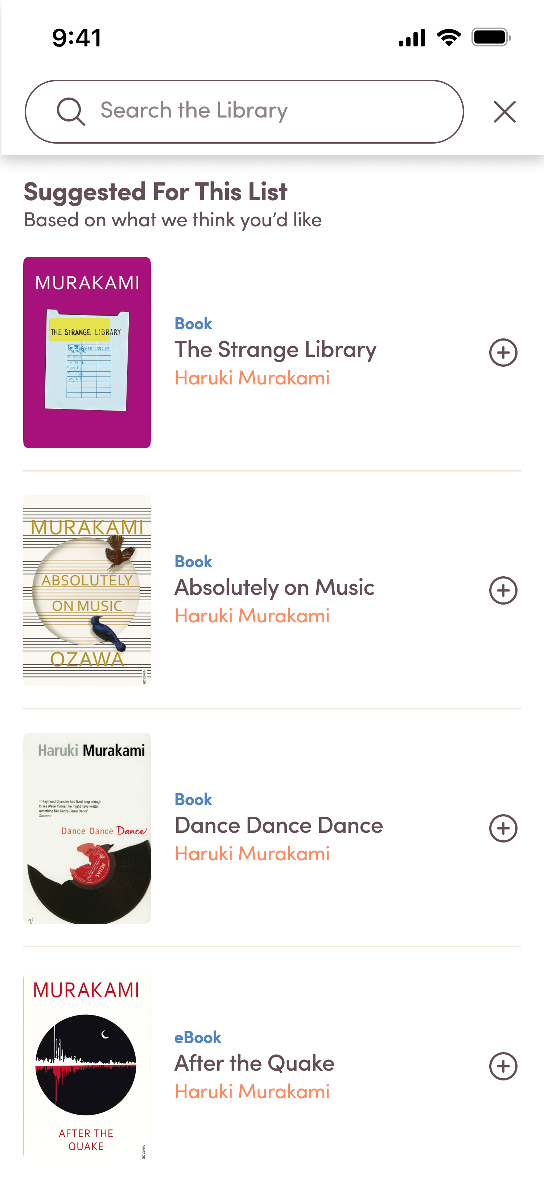Tap Haruki Murakami under The Strange Library
544x1178 pixels.
pos(252,378)
